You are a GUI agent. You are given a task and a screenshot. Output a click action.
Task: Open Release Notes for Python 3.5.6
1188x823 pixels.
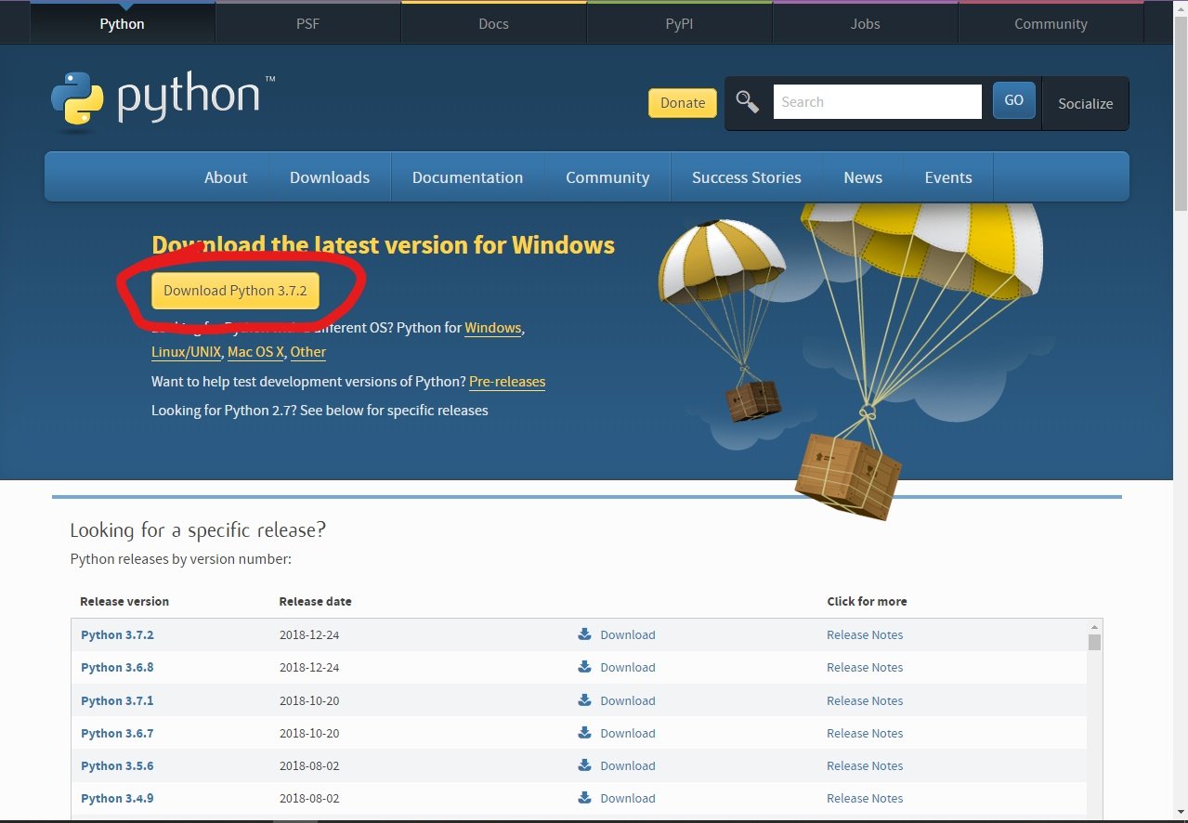pyautogui.click(x=865, y=765)
